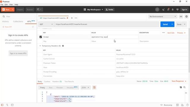Screen dimensions: 190x107
Task: Select the APIs sidebar tab
Action: pyautogui.click(x=31, y=21)
